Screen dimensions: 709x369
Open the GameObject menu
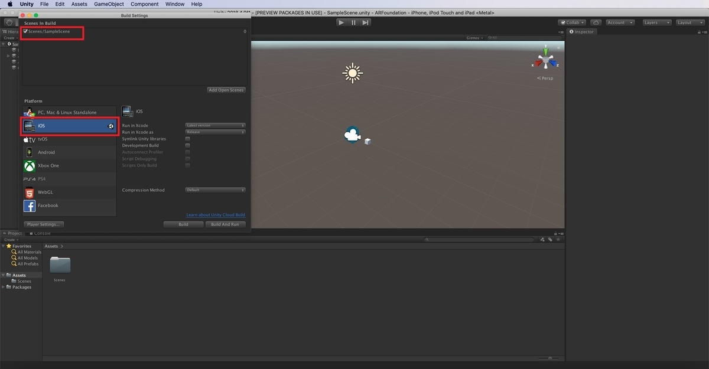tap(109, 4)
